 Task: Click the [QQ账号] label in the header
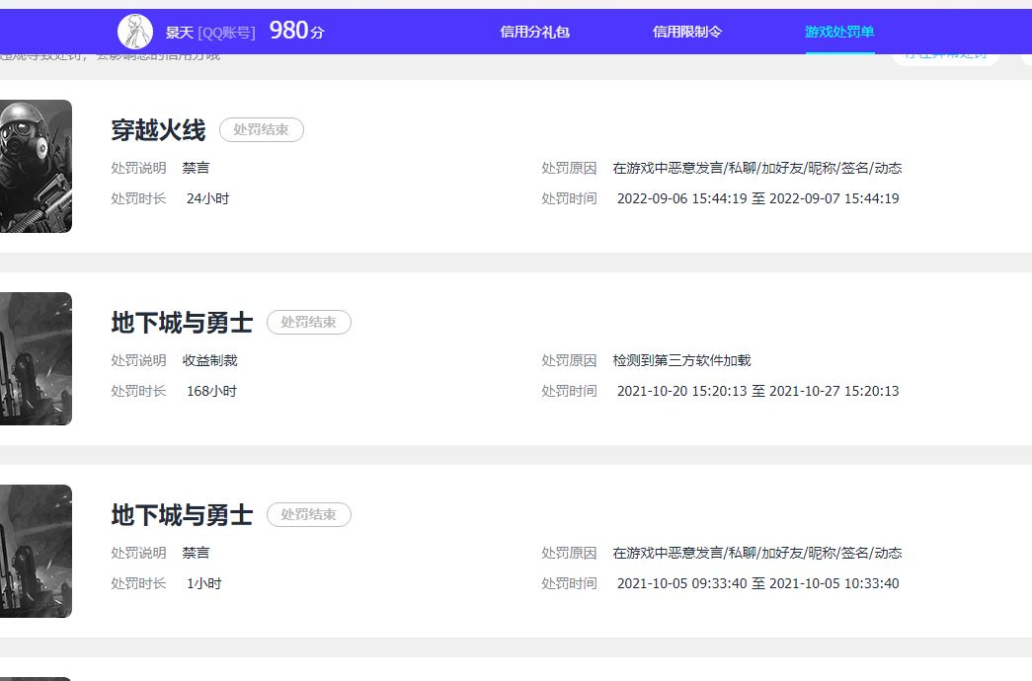(226, 33)
